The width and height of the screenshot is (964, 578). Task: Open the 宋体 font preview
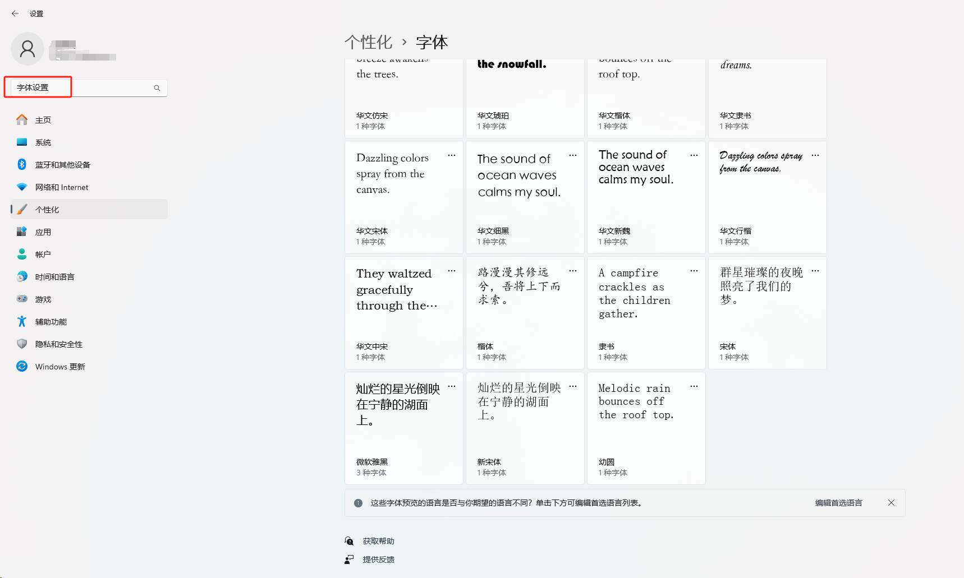[768, 313]
